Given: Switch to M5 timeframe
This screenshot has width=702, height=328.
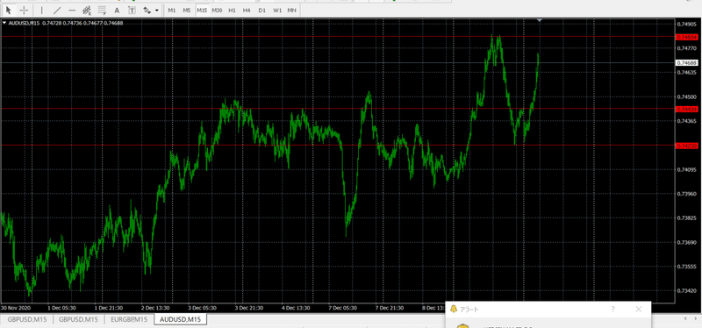Looking at the screenshot, I should click(187, 10).
